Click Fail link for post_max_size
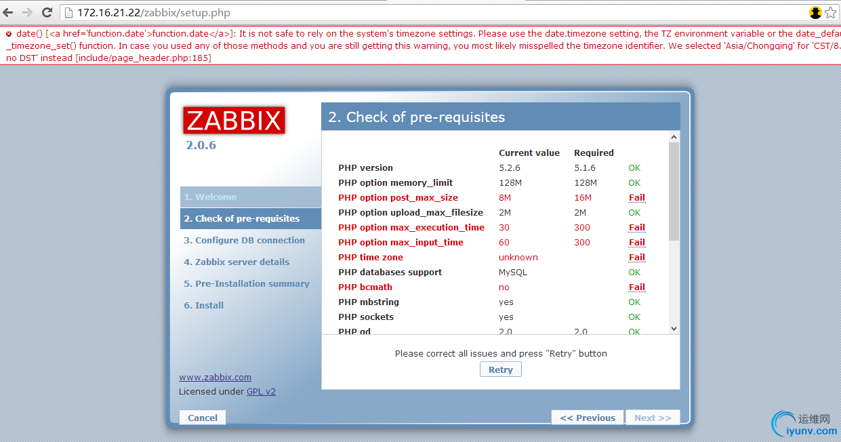Viewport: 841px width, 442px height. coord(637,198)
